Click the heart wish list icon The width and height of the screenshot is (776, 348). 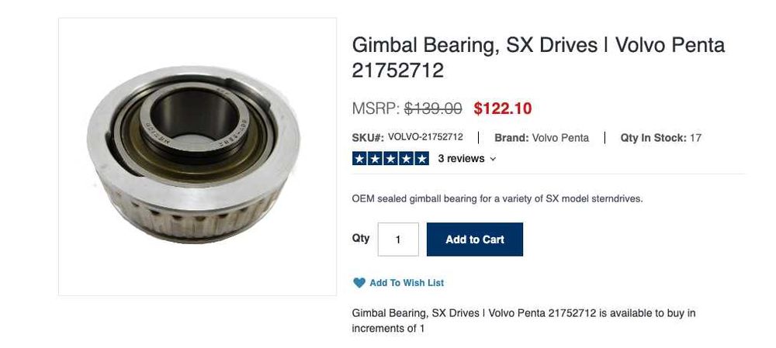[359, 283]
